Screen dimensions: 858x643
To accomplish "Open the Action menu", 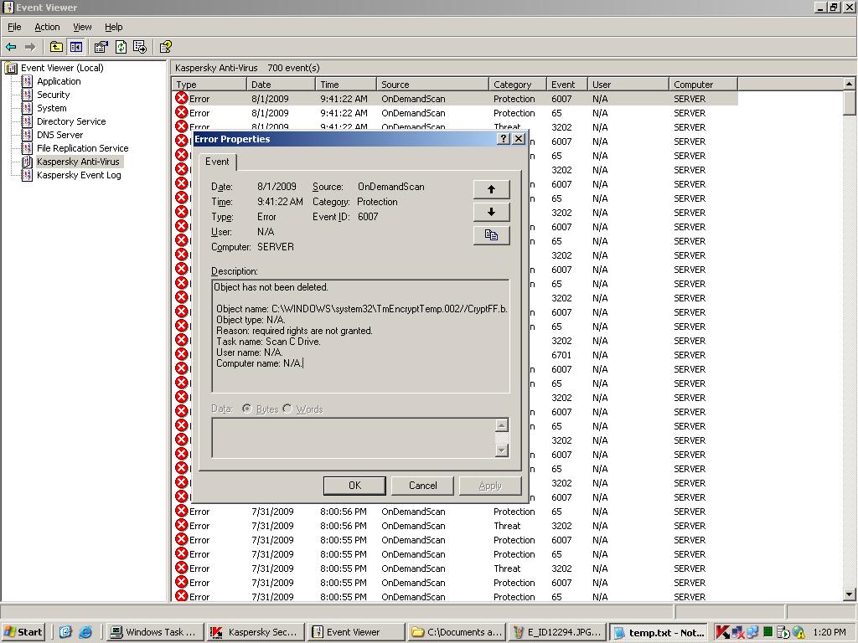I will 46,27.
